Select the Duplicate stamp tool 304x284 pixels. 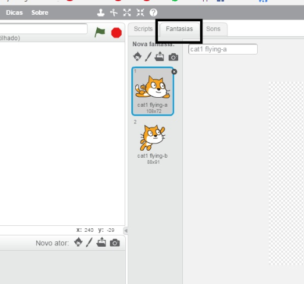[101, 12]
